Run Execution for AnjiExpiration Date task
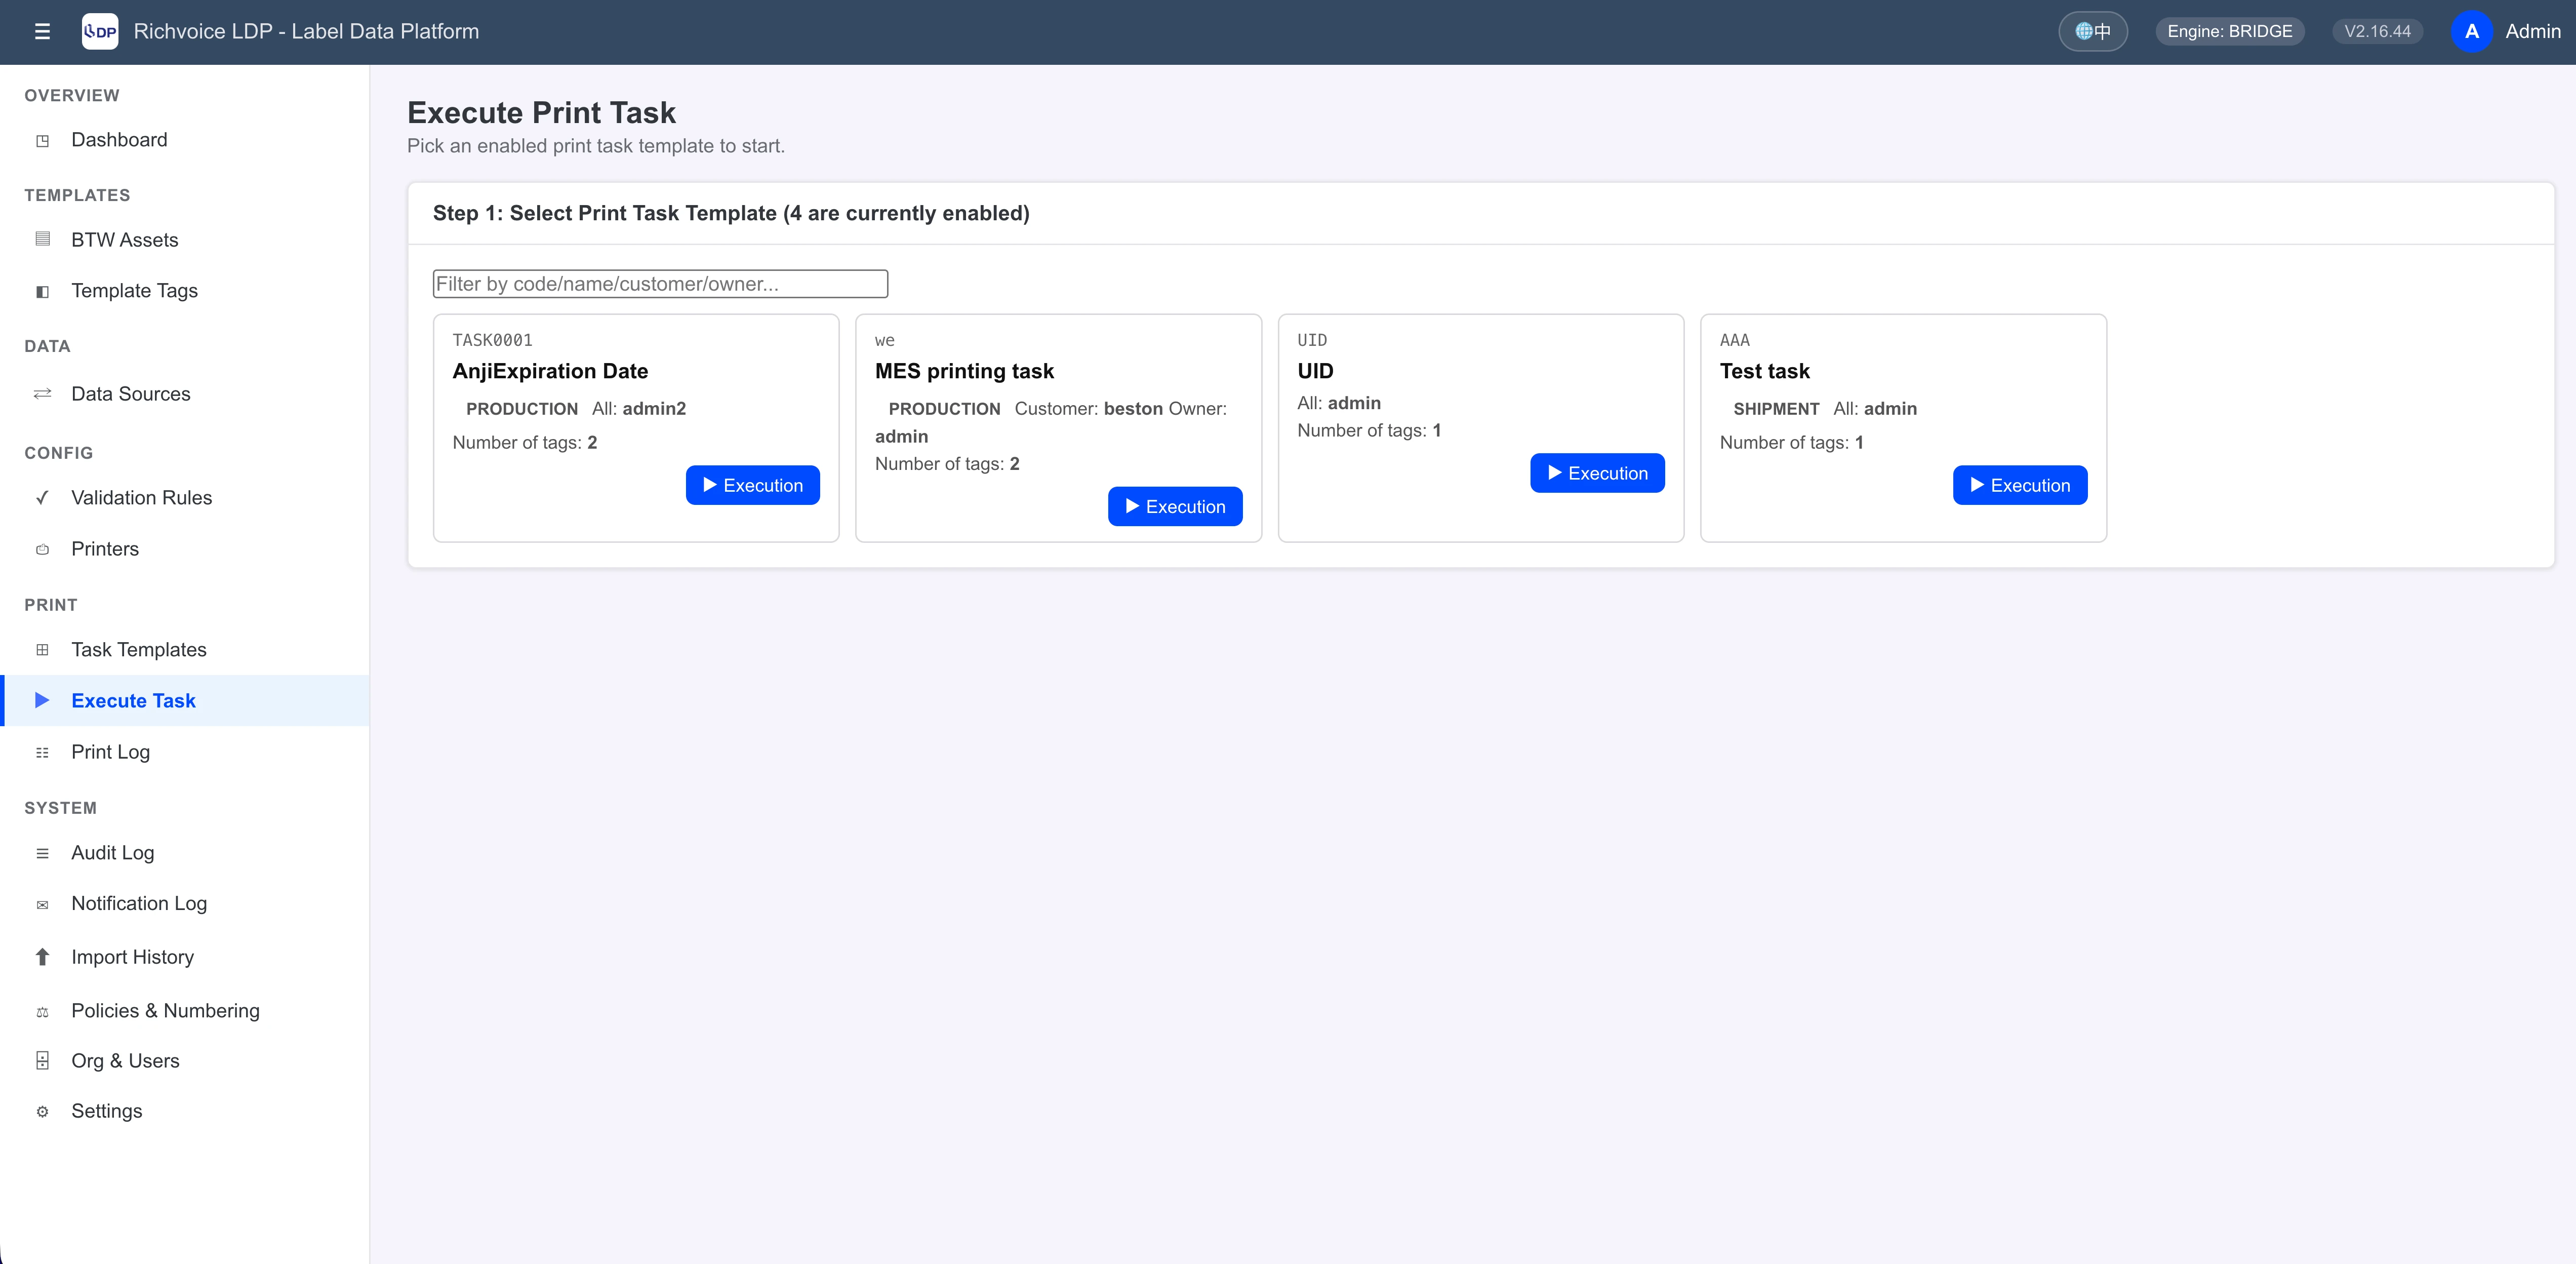 753,485
